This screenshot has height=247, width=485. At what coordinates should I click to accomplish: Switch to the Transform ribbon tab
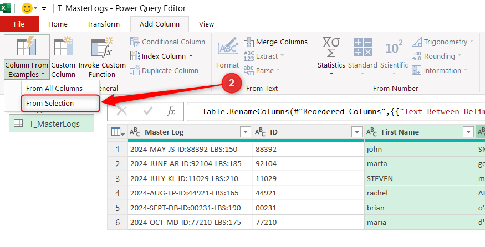coord(103,24)
